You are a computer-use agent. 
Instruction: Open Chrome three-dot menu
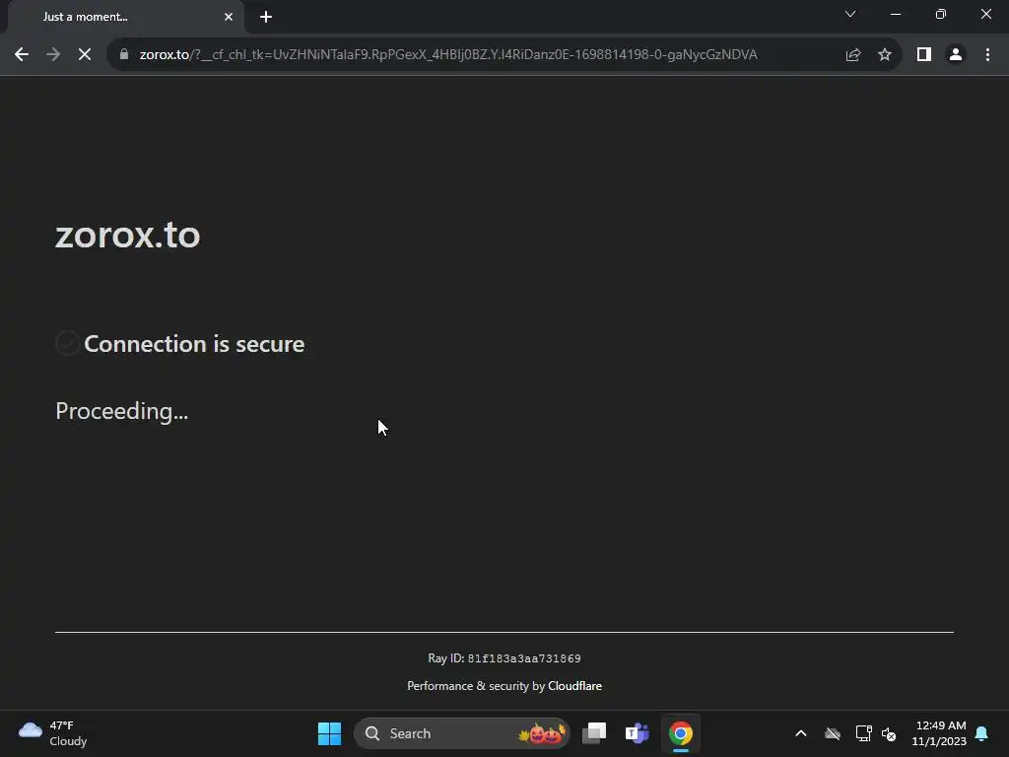[x=987, y=55]
